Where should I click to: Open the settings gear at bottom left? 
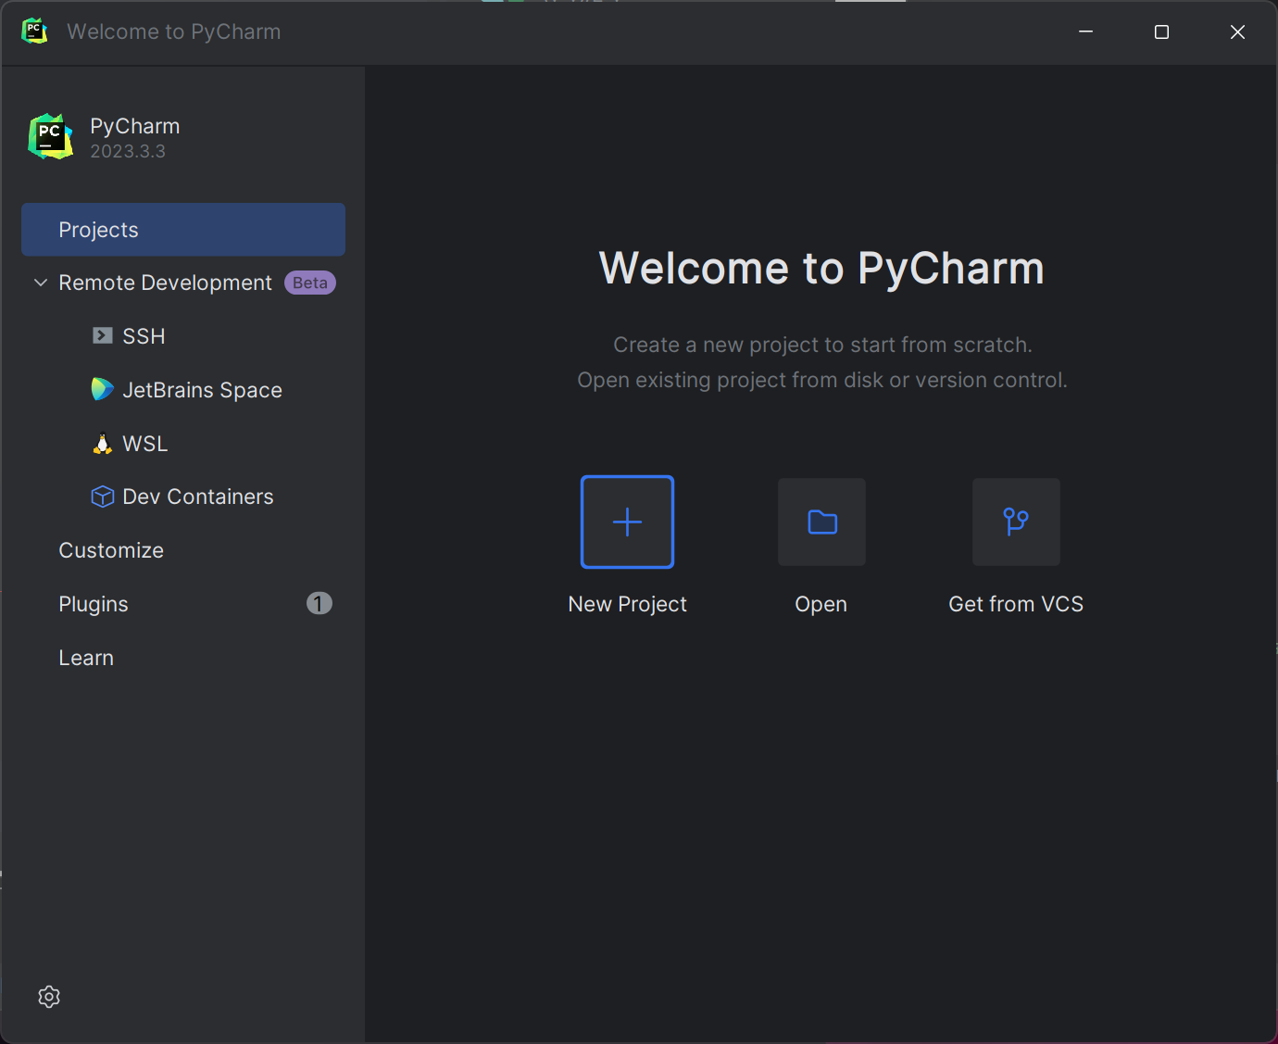[49, 996]
